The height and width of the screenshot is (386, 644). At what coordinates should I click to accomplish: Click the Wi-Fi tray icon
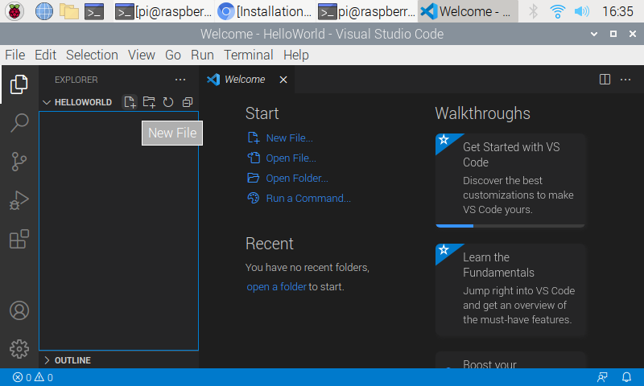(x=557, y=11)
